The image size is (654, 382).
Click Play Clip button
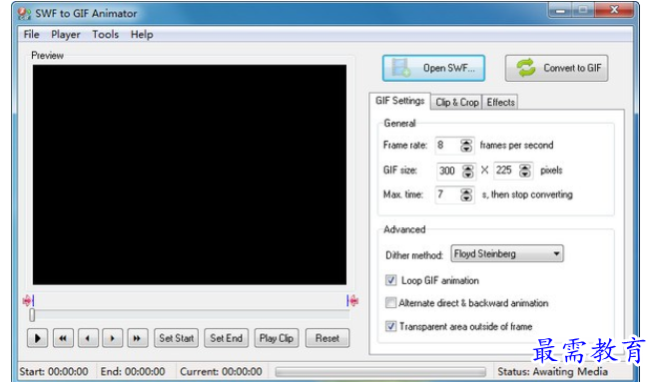[277, 338]
